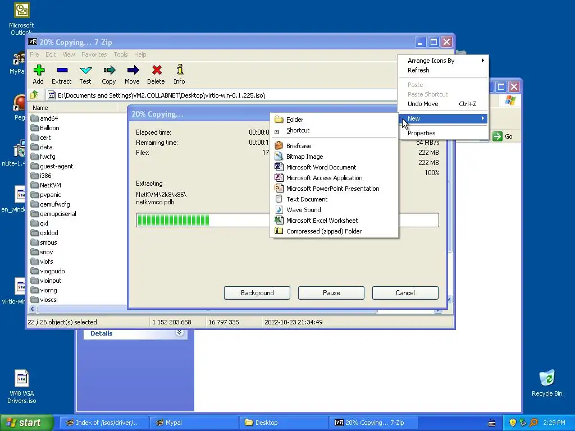
Task: Click the security shield tray icon
Action: tap(513, 423)
